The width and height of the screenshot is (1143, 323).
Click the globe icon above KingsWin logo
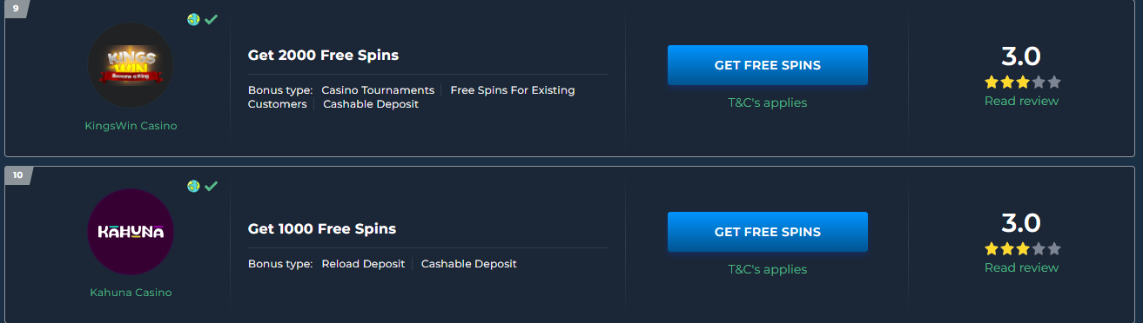(x=193, y=19)
